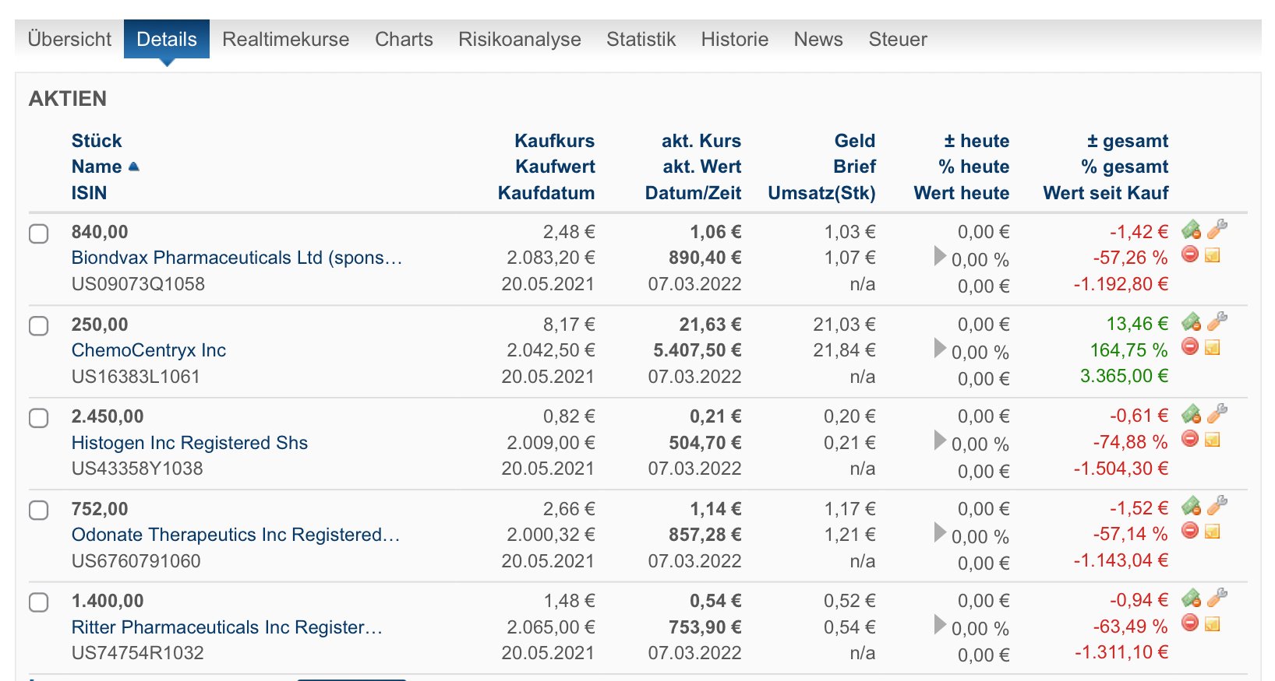Sort the table by the Name column

(x=97, y=167)
